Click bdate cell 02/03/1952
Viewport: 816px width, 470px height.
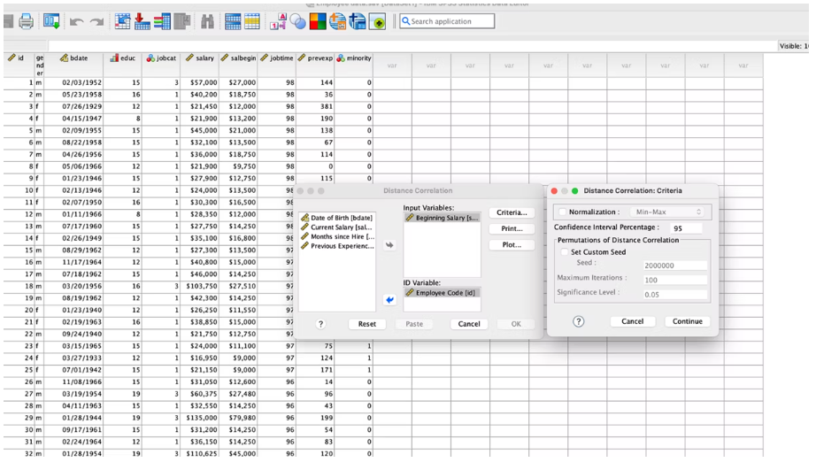click(x=73, y=82)
